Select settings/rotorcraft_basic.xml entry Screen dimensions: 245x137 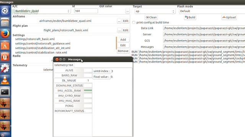coord(35,39)
